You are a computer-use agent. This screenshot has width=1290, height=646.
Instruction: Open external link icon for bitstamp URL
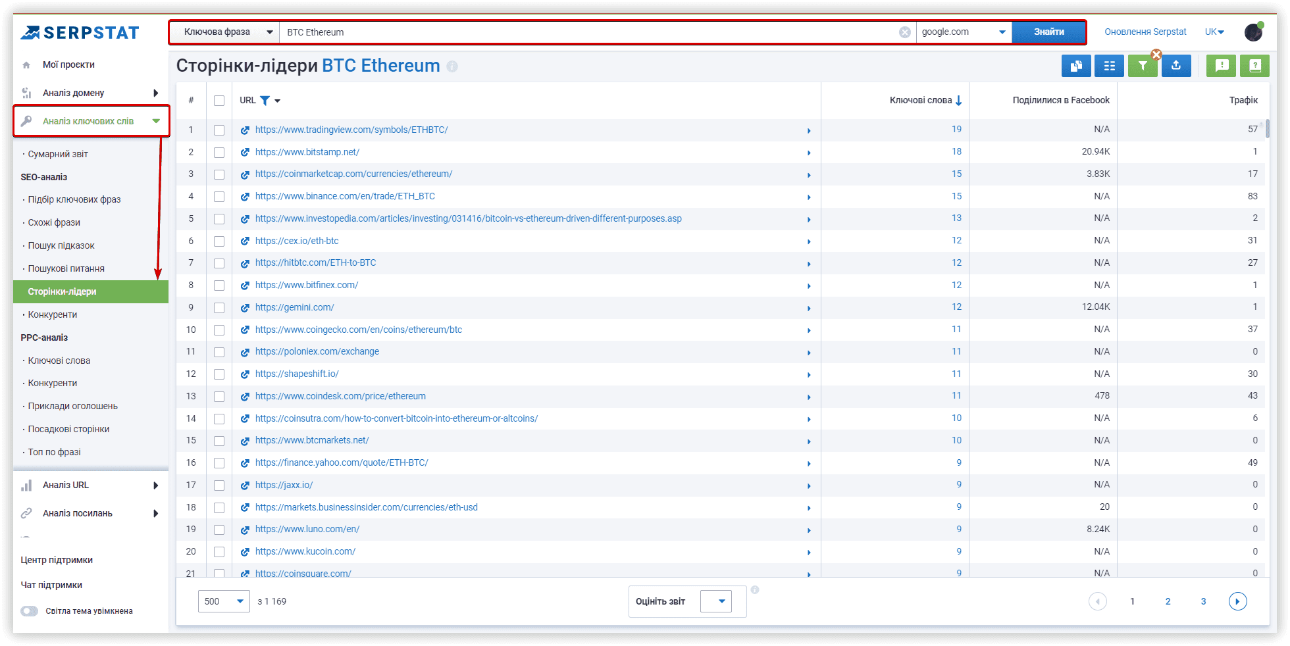tap(245, 153)
